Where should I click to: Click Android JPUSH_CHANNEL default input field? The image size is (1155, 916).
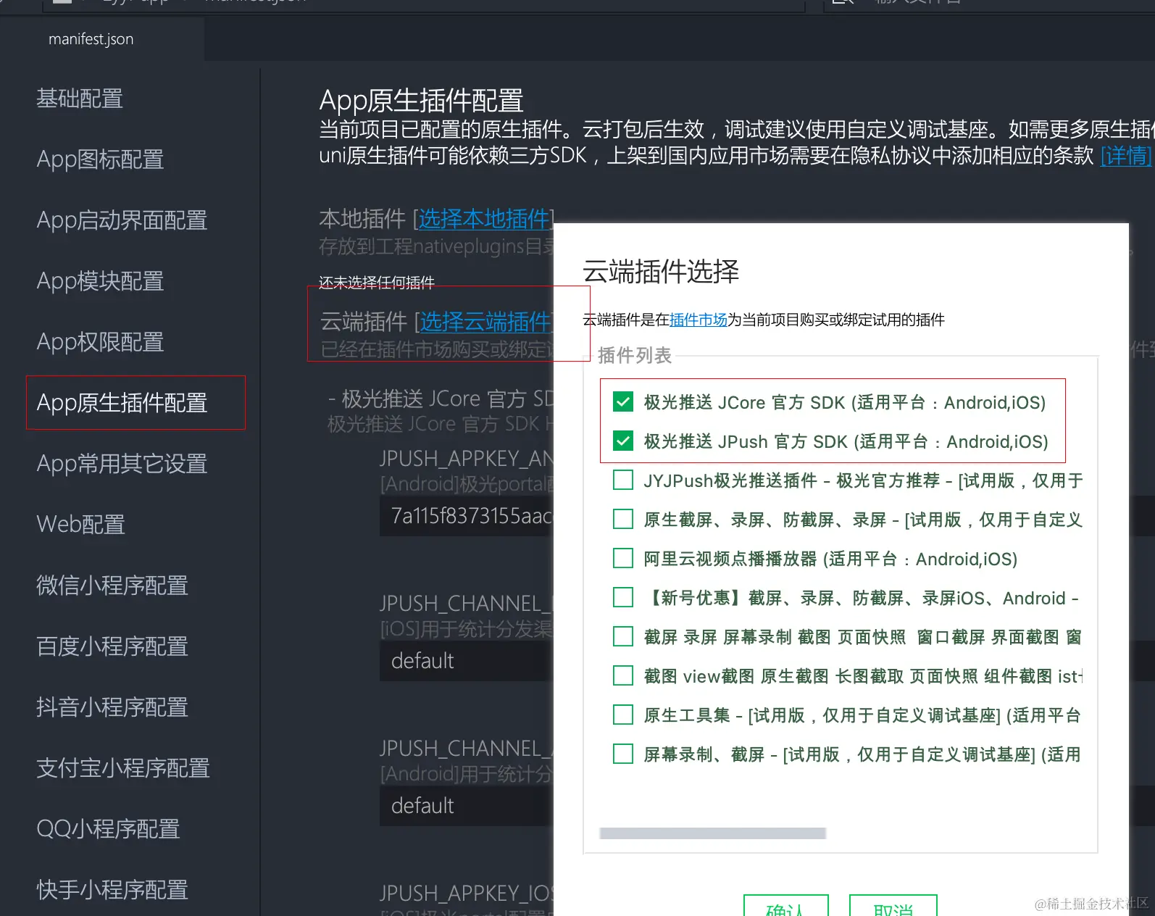467,806
